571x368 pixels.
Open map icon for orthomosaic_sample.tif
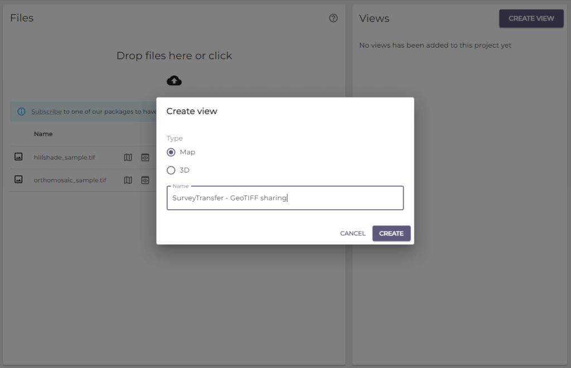click(x=128, y=180)
